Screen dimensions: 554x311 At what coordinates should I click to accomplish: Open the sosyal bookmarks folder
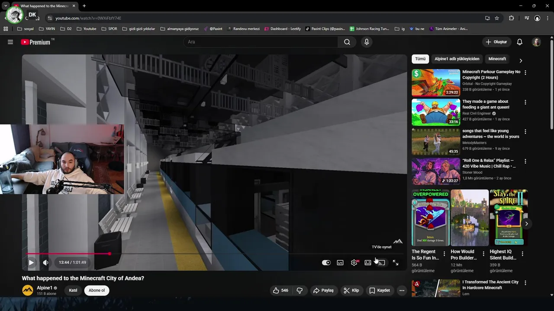(x=25, y=29)
